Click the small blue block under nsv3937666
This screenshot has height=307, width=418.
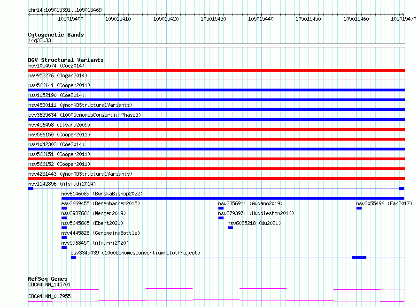pyautogui.click(x=64, y=218)
